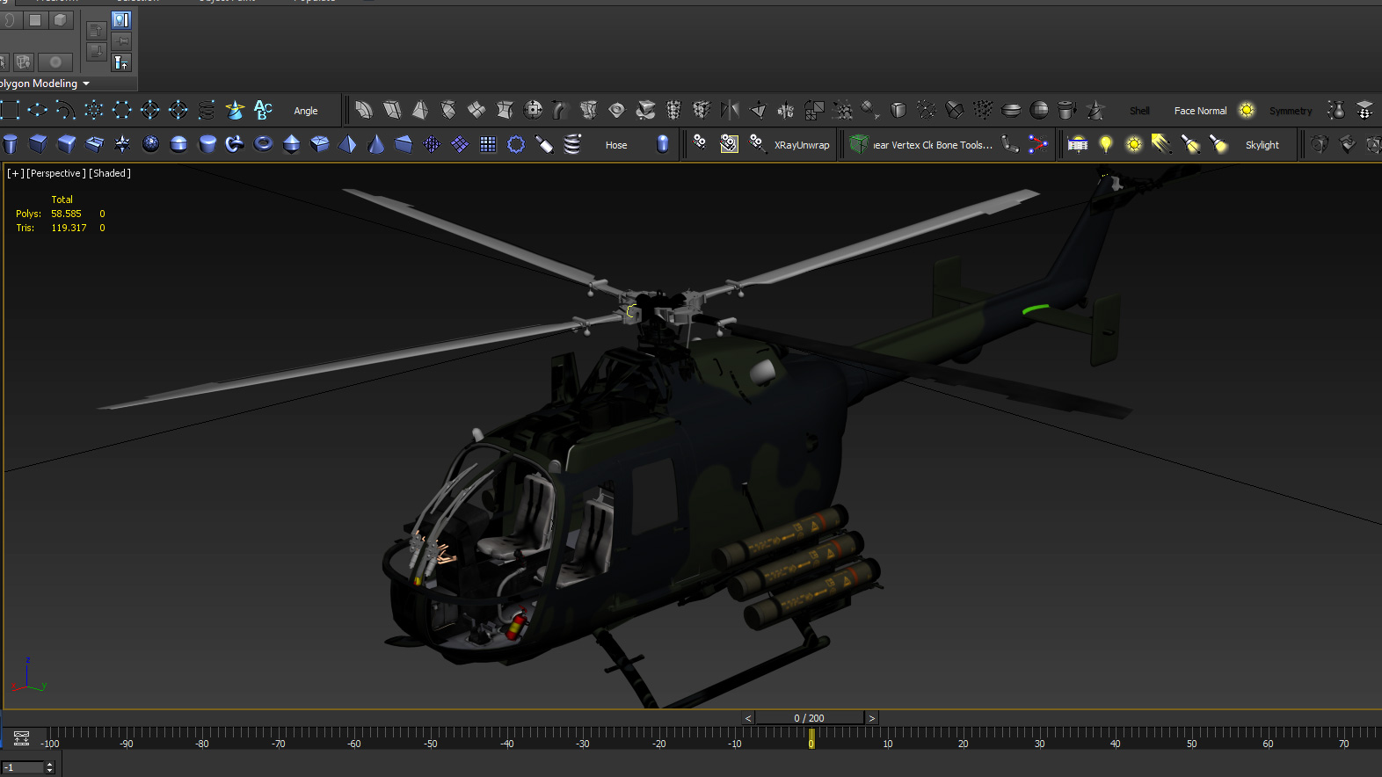Click the highlighted camera icon
This screenshot has width=1382, height=777.
point(729,144)
